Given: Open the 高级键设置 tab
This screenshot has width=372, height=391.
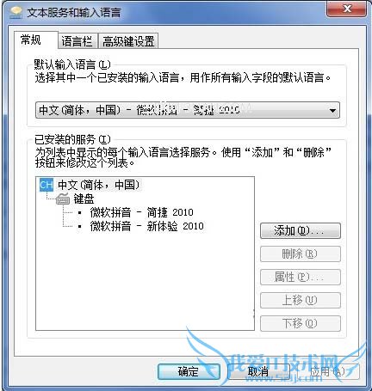Looking at the screenshot, I should coord(128,41).
